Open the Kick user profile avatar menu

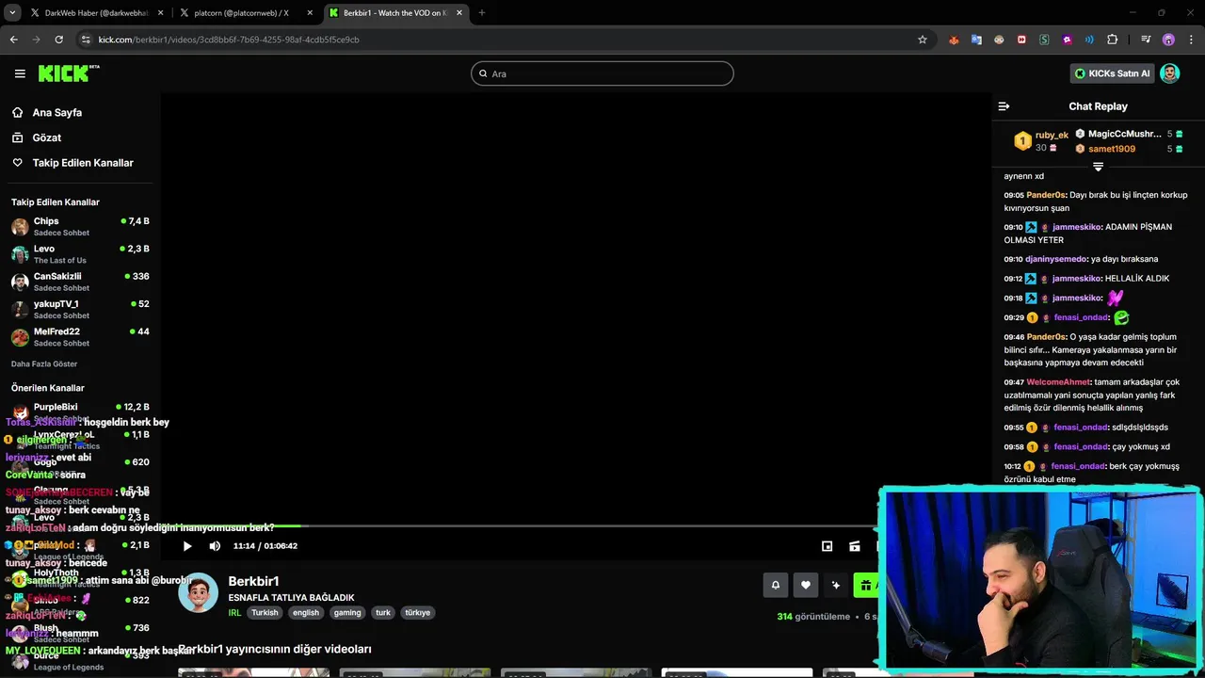[x=1170, y=73]
